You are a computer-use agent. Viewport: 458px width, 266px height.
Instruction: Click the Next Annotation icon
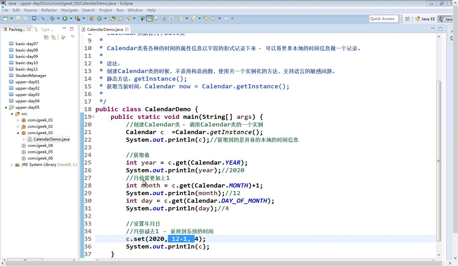180,19
